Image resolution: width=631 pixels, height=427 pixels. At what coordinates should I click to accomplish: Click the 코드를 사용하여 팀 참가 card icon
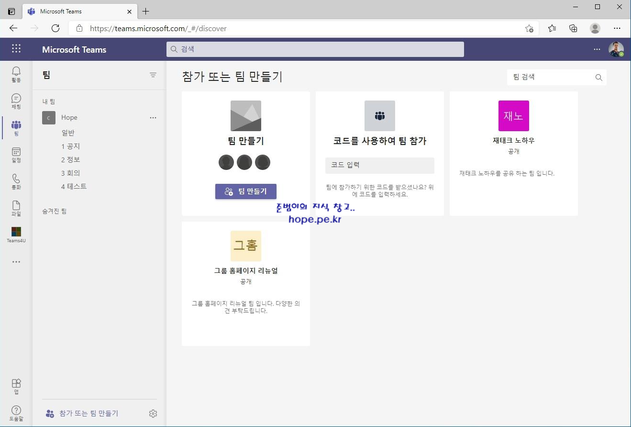coord(380,116)
